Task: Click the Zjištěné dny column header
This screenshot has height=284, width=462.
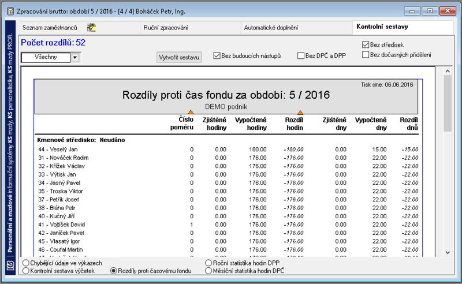Action: coord(334,124)
